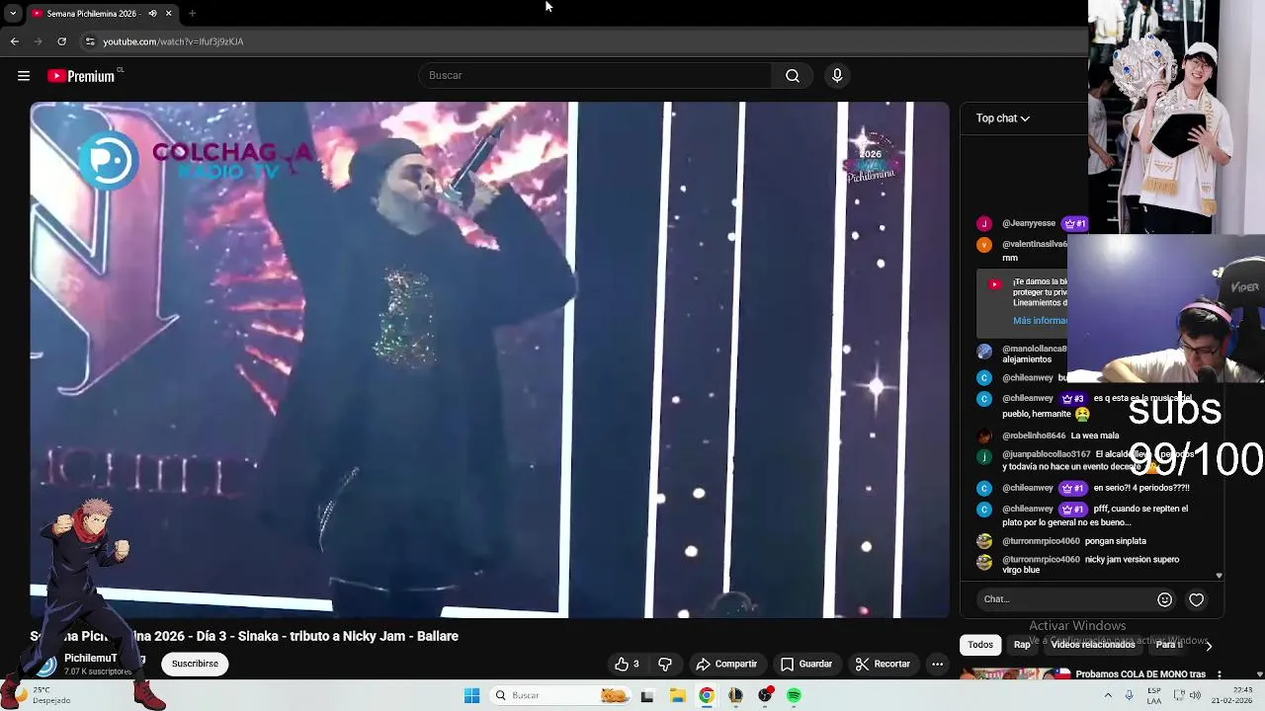Click the Windows taskbar Buscar search box
This screenshot has width=1265, height=711.
(560, 695)
